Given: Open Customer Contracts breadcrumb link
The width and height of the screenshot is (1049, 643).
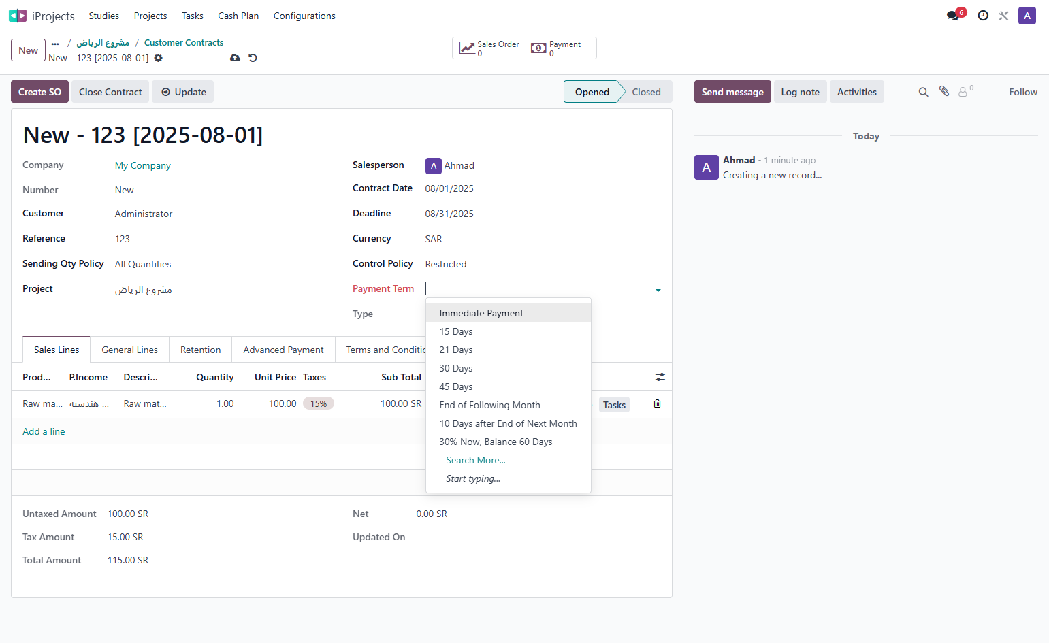Looking at the screenshot, I should 184,42.
